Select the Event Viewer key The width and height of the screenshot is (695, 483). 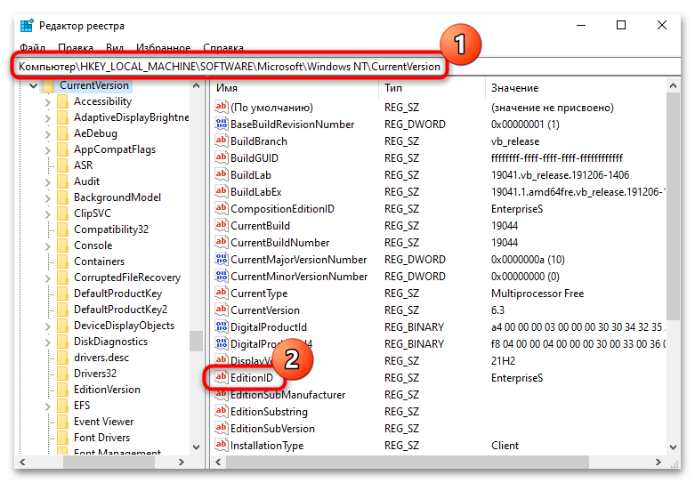coord(103,422)
